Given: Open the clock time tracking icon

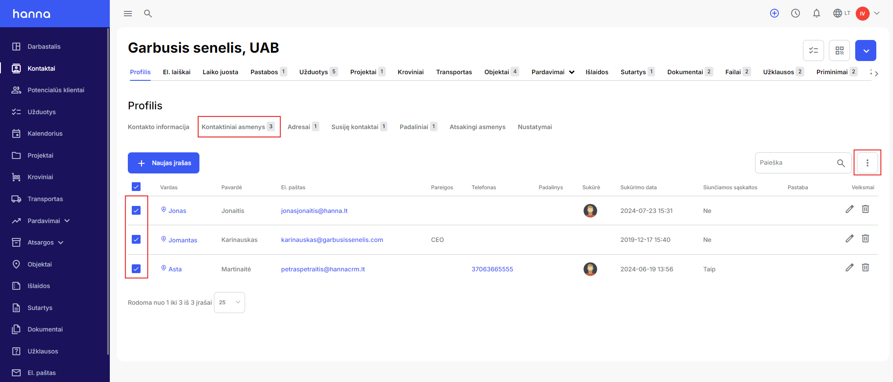Looking at the screenshot, I should (795, 13).
